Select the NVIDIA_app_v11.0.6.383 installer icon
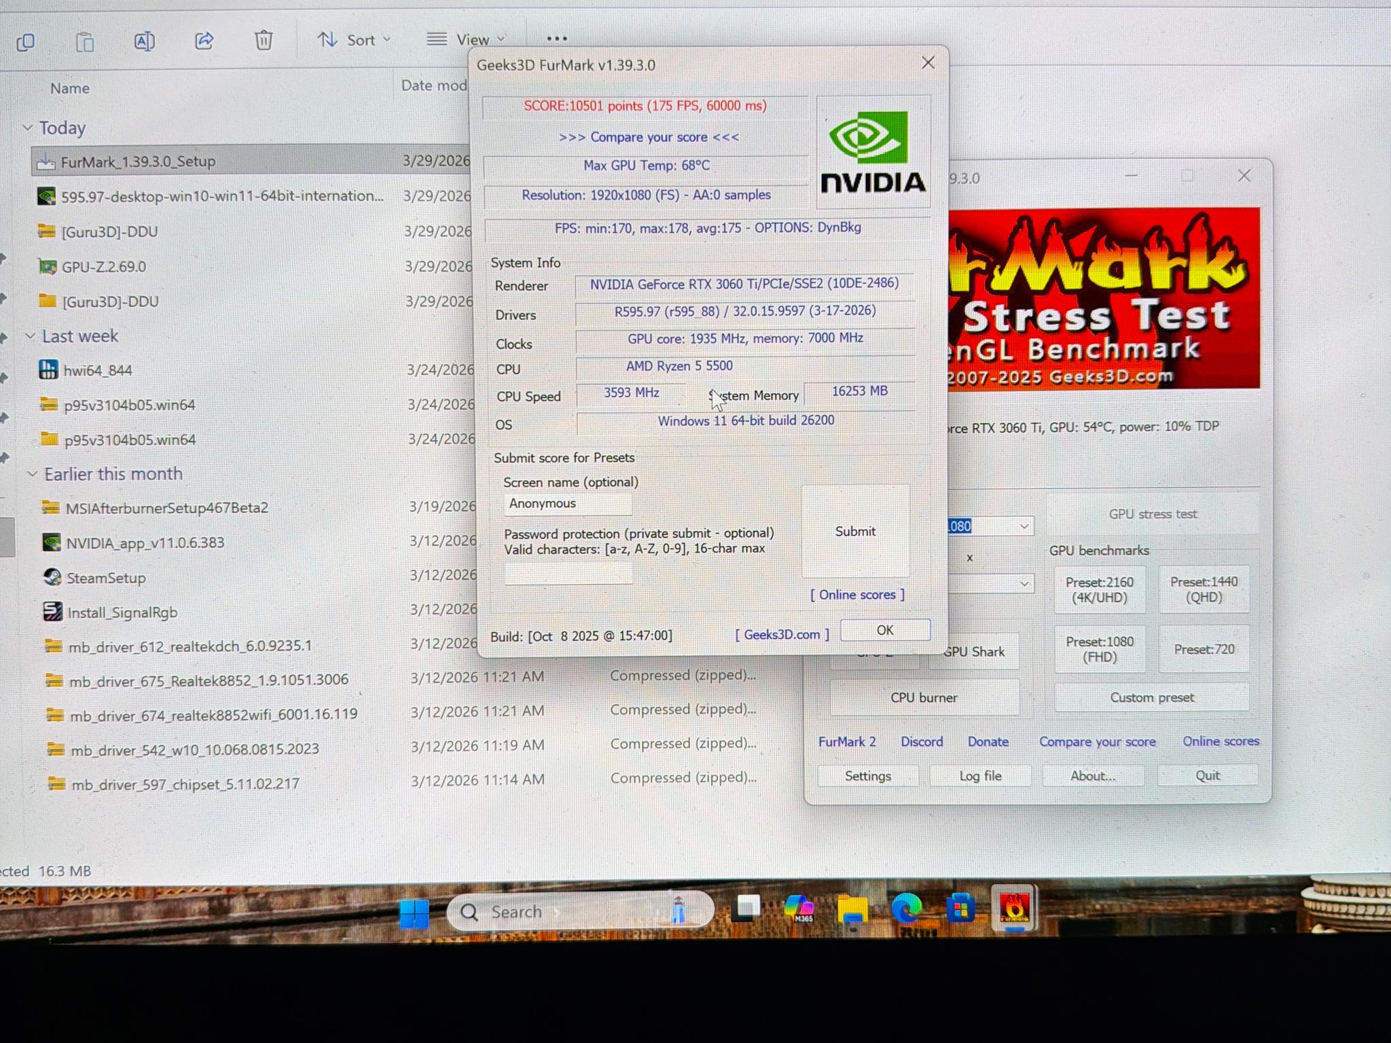 pyautogui.click(x=51, y=543)
